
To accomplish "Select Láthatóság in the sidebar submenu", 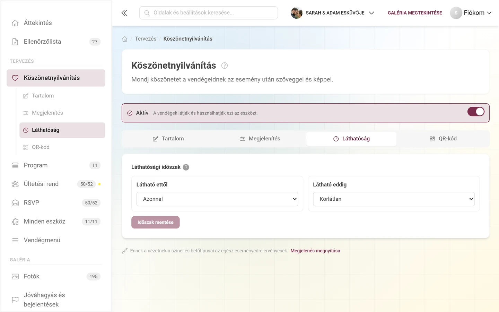I will (62, 130).
